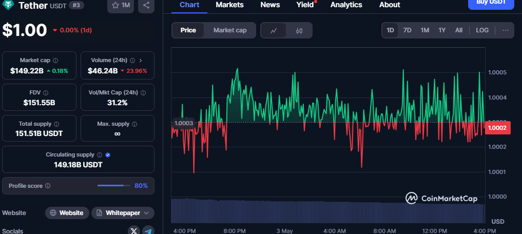Image resolution: width=522 pixels, height=234 pixels.
Task: Switch to candlestick chart icon
Action: click(299, 31)
